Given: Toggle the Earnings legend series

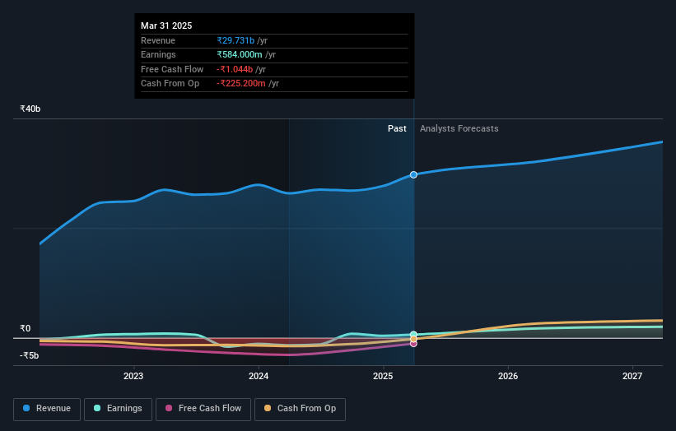Looking at the screenshot, I should (118, 409).
